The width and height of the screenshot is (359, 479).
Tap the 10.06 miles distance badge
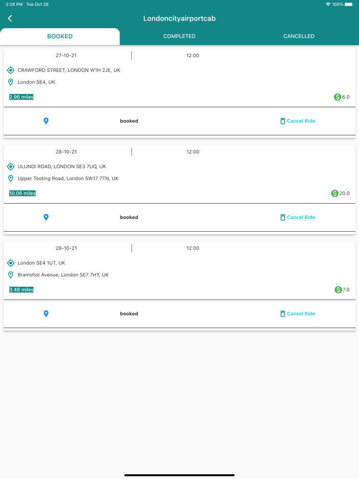click(23, 193)
